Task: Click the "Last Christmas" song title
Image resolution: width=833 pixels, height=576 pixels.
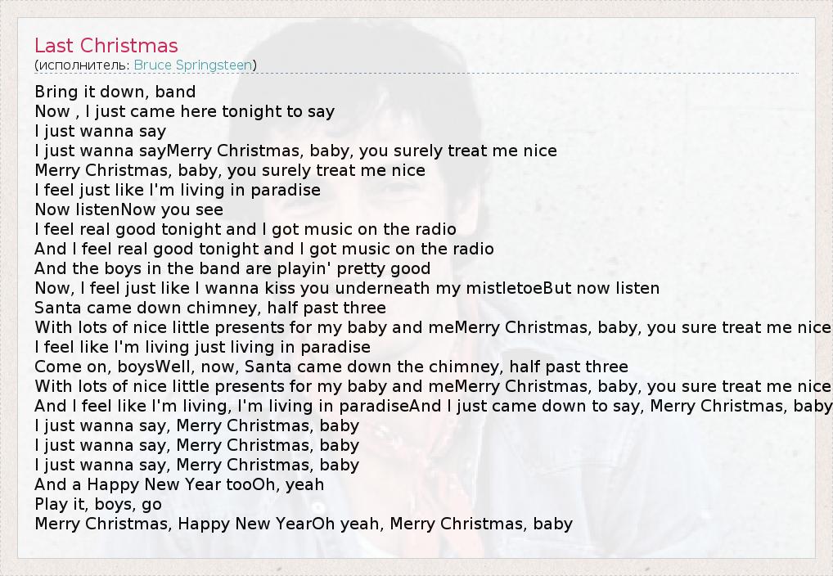Action: coord(106,46)
